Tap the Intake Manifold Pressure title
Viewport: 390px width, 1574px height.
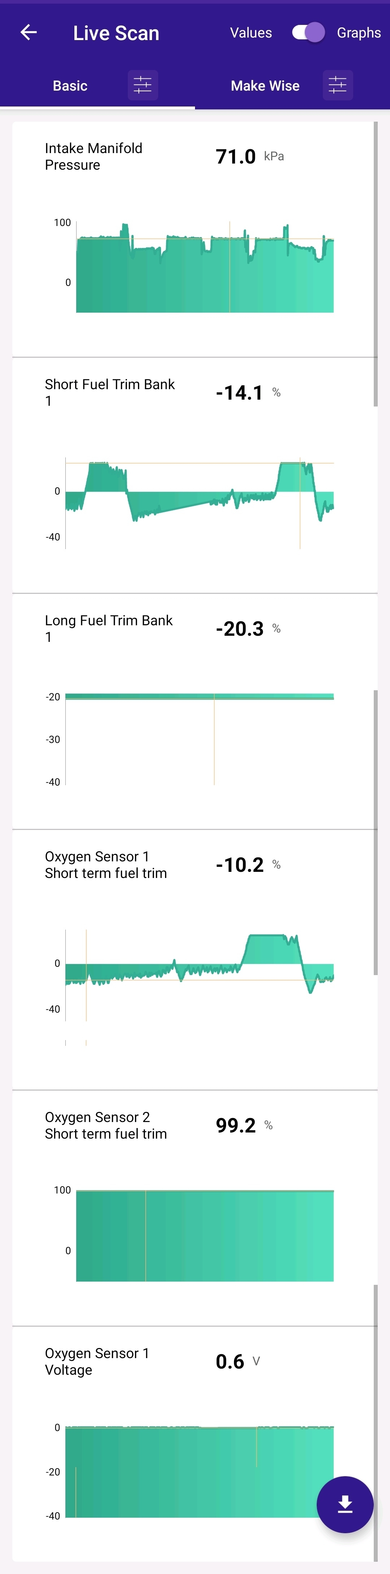[94, 156]
